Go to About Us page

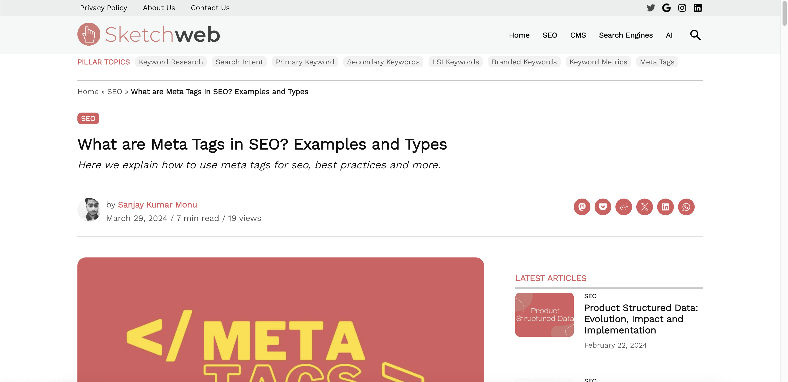(x=159, y=8)
